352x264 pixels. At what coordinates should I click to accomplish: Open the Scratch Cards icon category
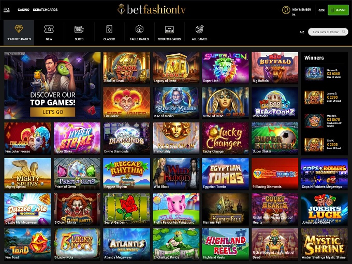pos(169,29)
